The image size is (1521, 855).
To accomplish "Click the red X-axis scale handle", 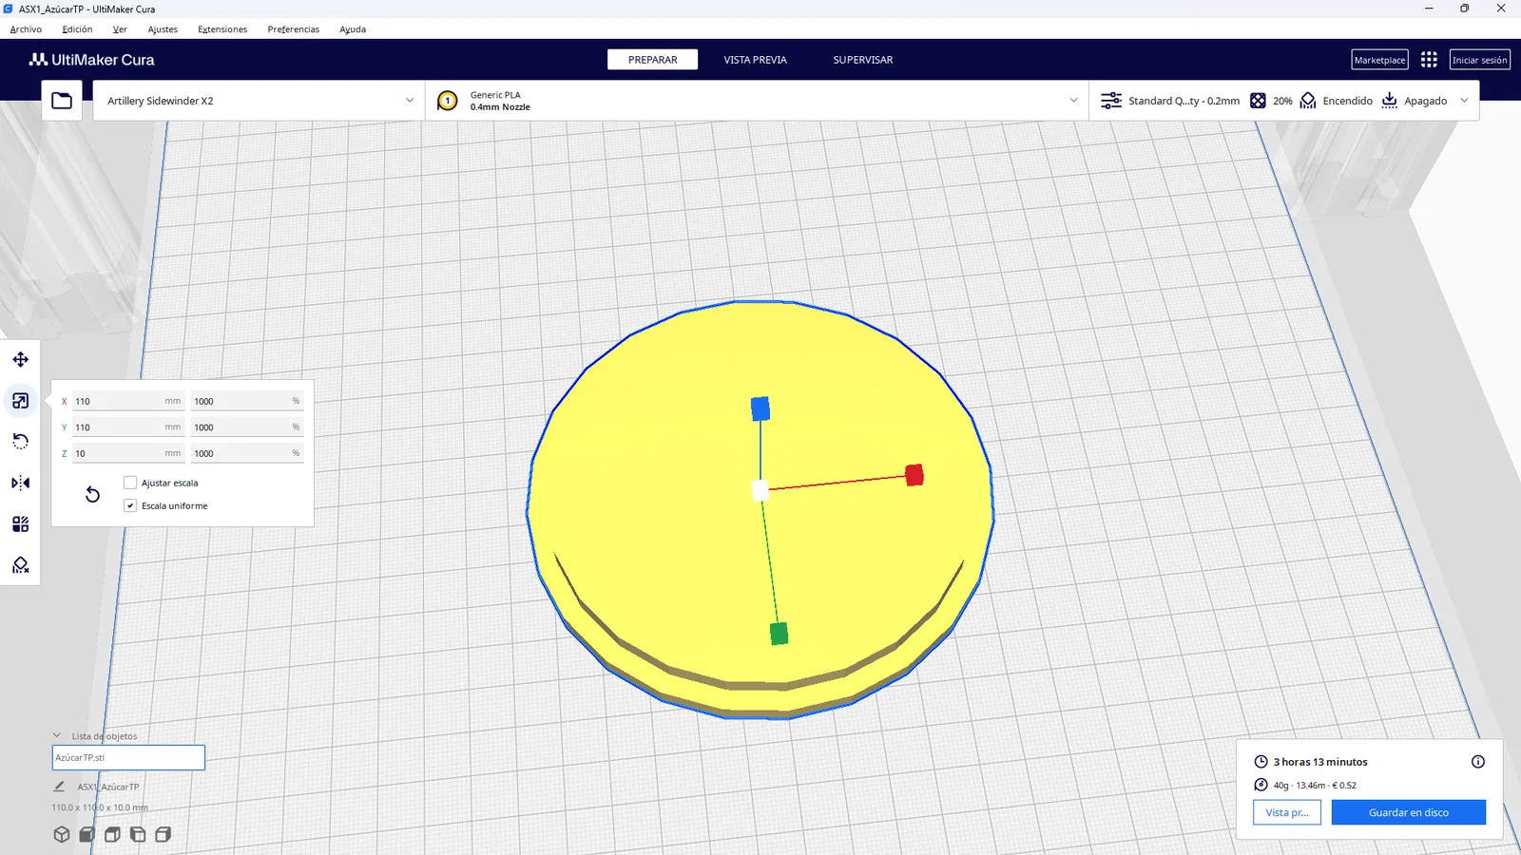I will click(x=915, y=475).
